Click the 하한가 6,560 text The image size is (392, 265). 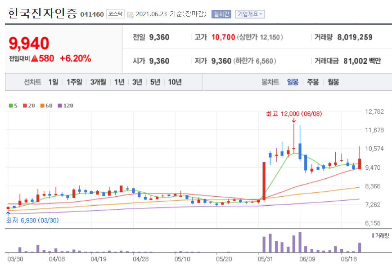tap(255, 61)
